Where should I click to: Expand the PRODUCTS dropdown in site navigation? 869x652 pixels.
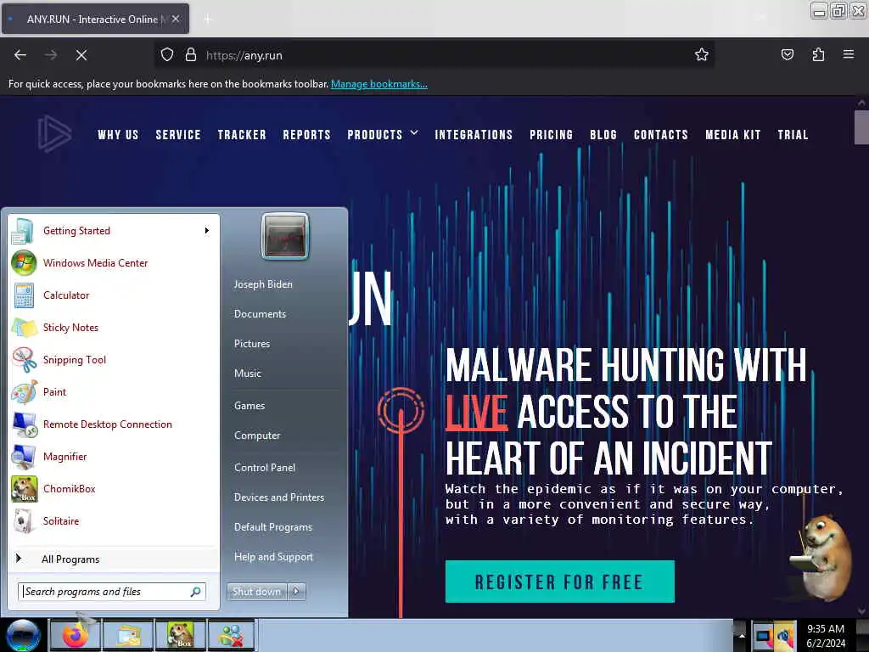pos(383,134)
